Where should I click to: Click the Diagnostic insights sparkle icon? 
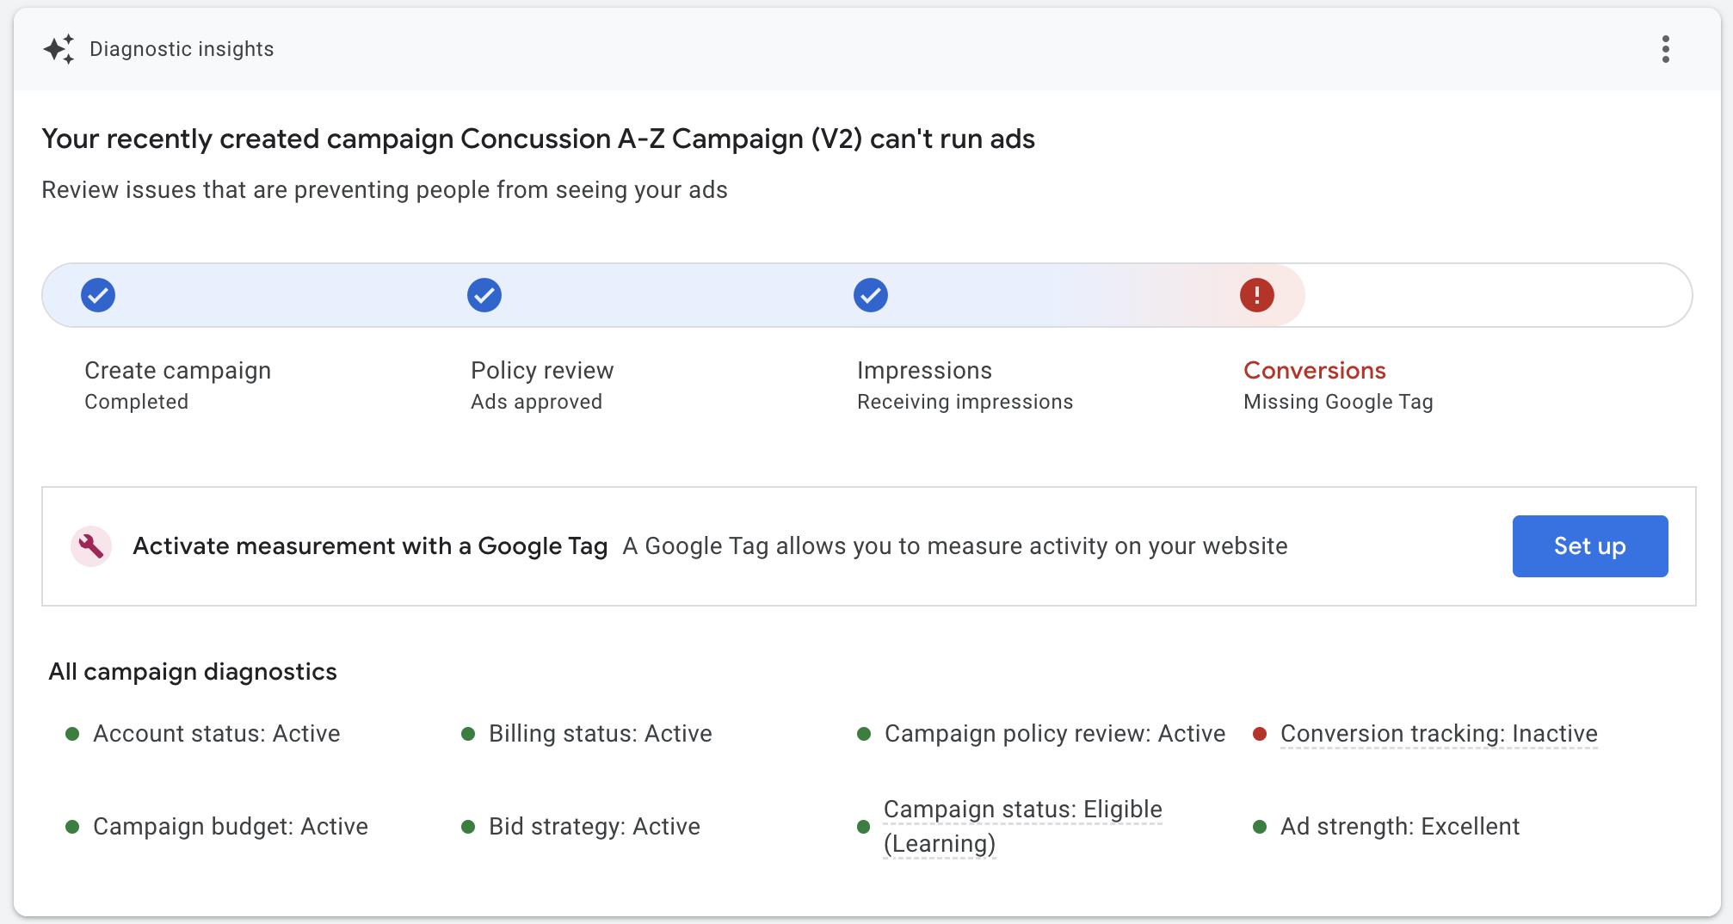pos(59,49)
